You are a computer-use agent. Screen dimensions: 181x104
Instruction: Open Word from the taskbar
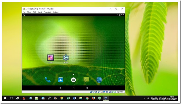pos(74,98)
